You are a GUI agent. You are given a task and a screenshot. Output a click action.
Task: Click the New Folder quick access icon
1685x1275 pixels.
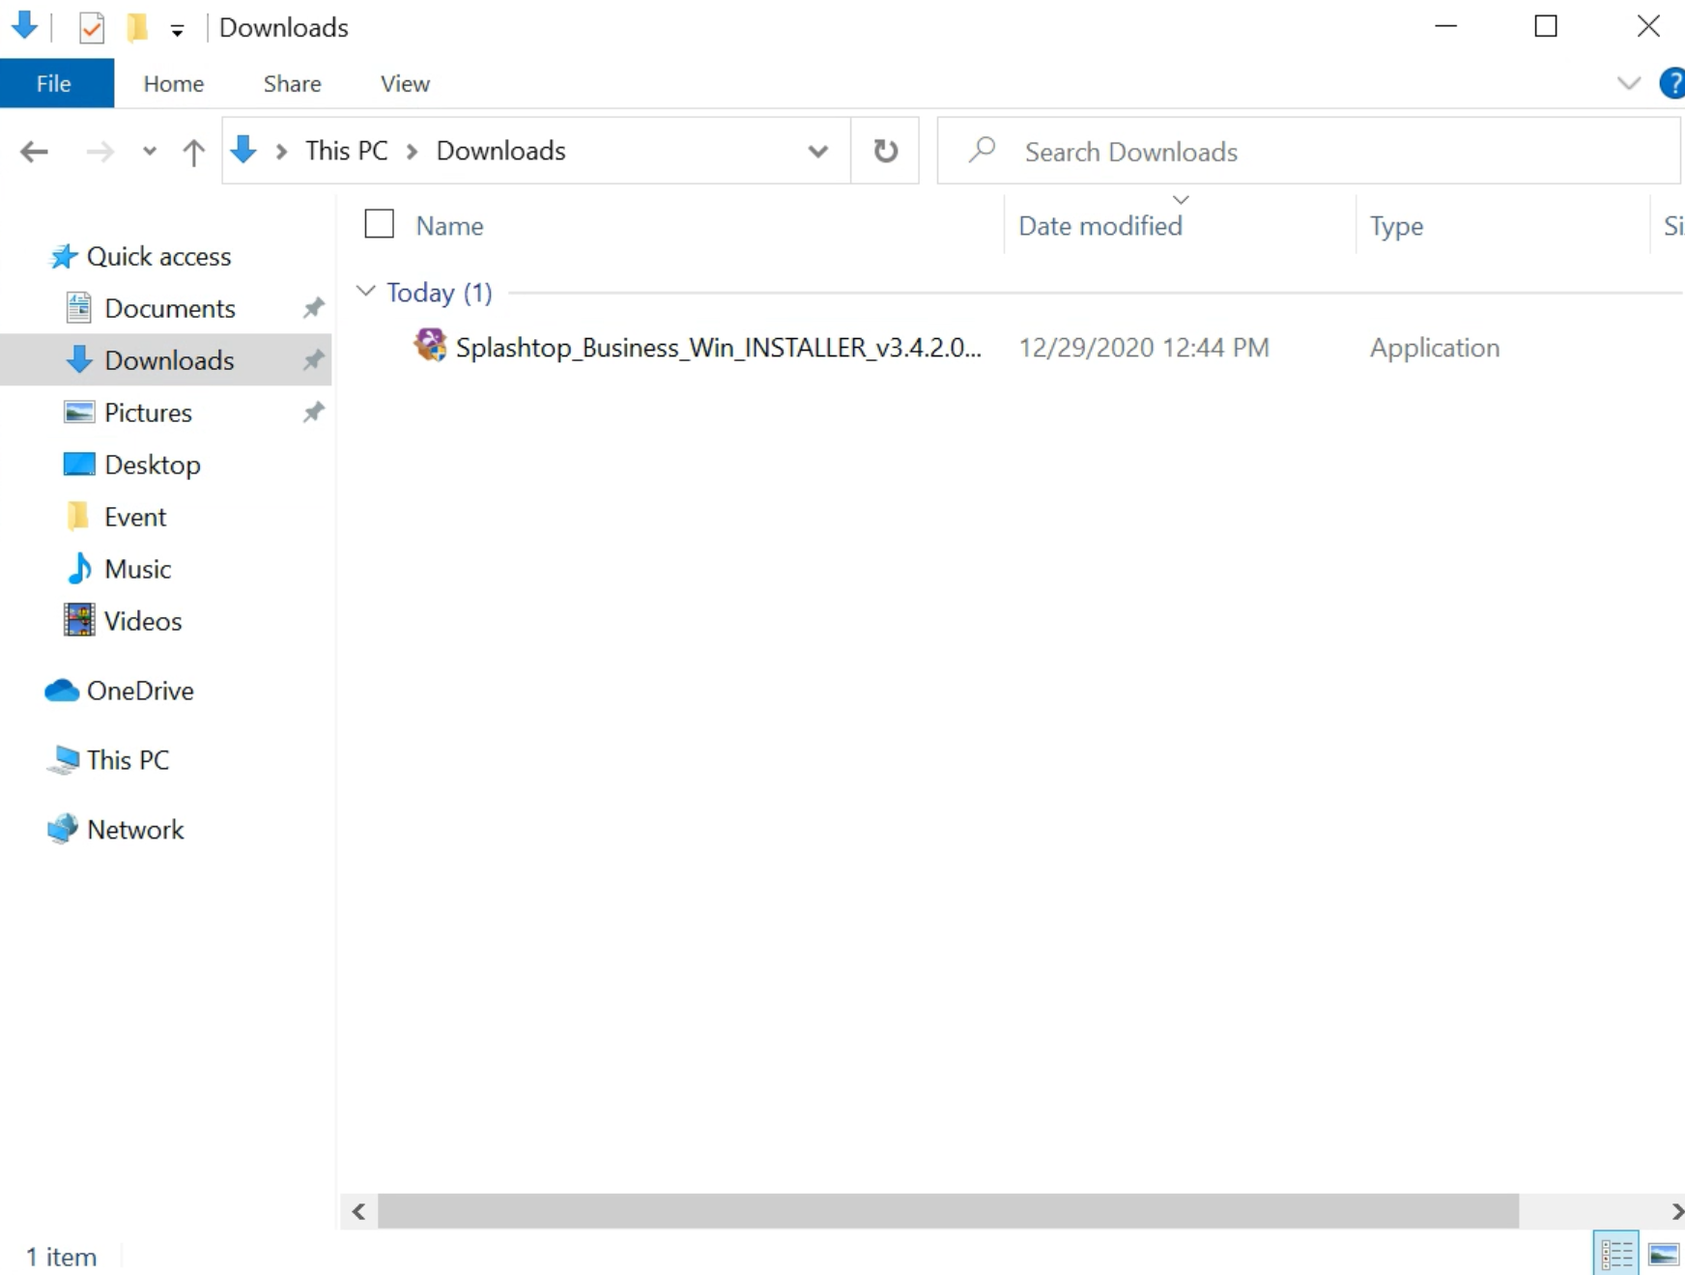(137, 27)
